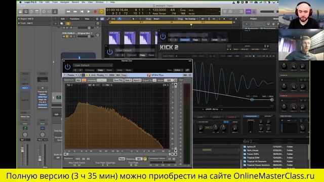The height and width of the screenshot is (182, 324).
Task: Open the SPAN View Editor dropdown
Action: pyautogui.click(x=179, y=70)
